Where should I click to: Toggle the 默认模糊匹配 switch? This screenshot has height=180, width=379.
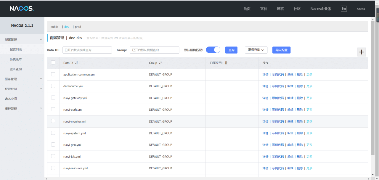point(213,50)
